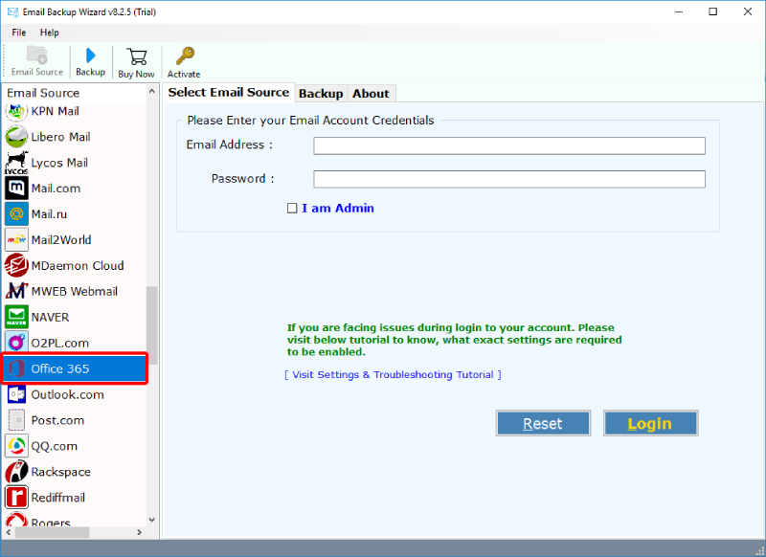
Task: Click inside the Email Address field
Action: (x=508, y=145)
